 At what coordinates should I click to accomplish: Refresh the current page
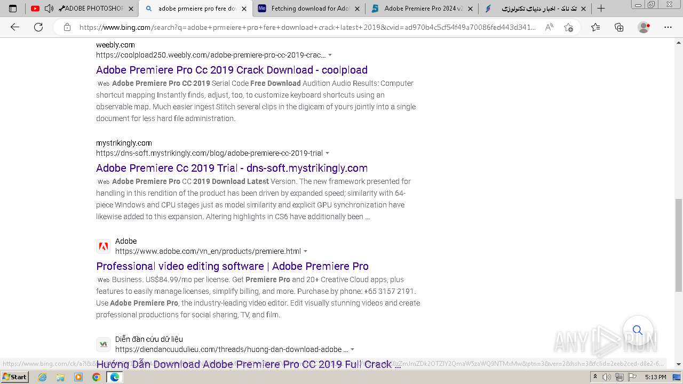[x=38, y=27]
